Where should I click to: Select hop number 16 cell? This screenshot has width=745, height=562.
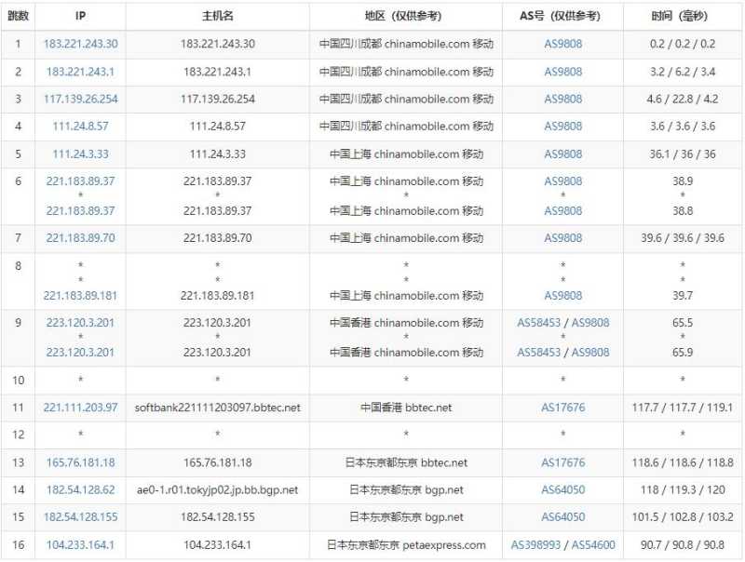[x=18, y=544]
